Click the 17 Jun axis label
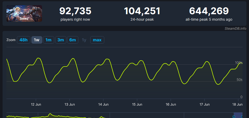The width and height of the screenshot is (249, 118). coord(205,105)
